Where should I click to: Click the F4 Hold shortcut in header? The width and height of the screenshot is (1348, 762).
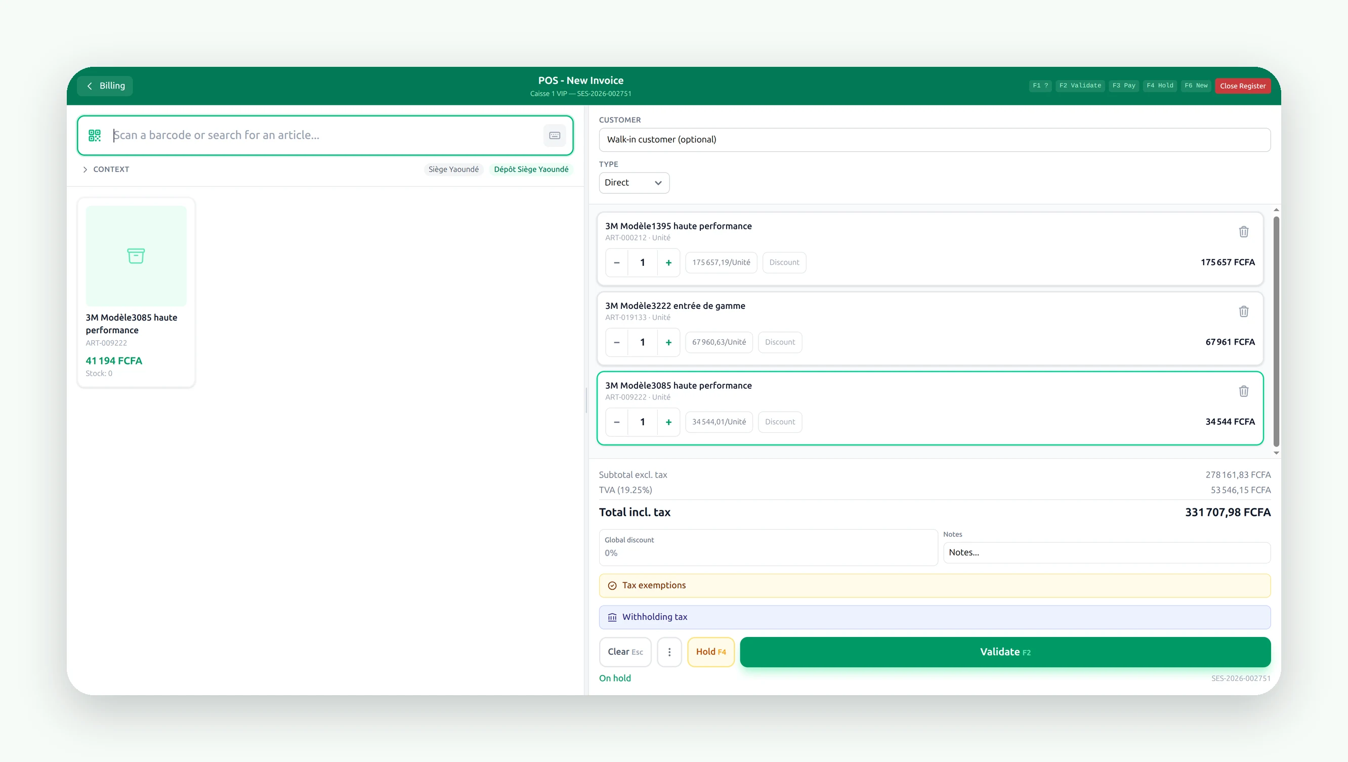click(1160, 86)
